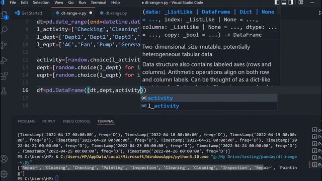The image size is (322, 181).
Task: Select the fifth terminal instance in list
Action: point(316,158)
